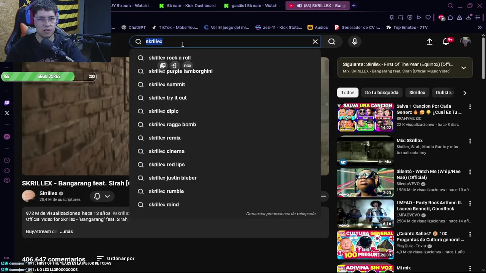
Task: Open Generador de CV bookmark
Action: coord(357,27)
